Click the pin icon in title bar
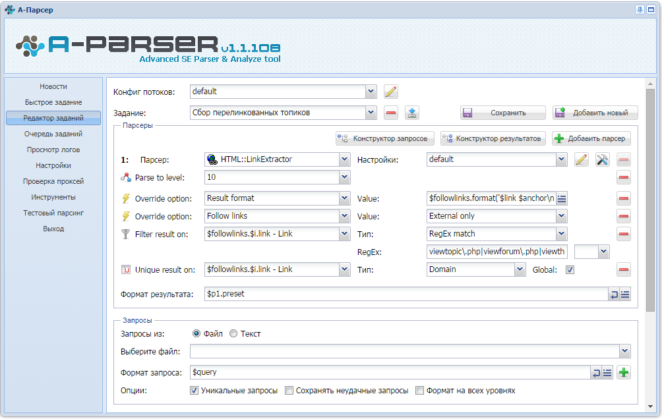662x419 pixels. click(640, 10)
